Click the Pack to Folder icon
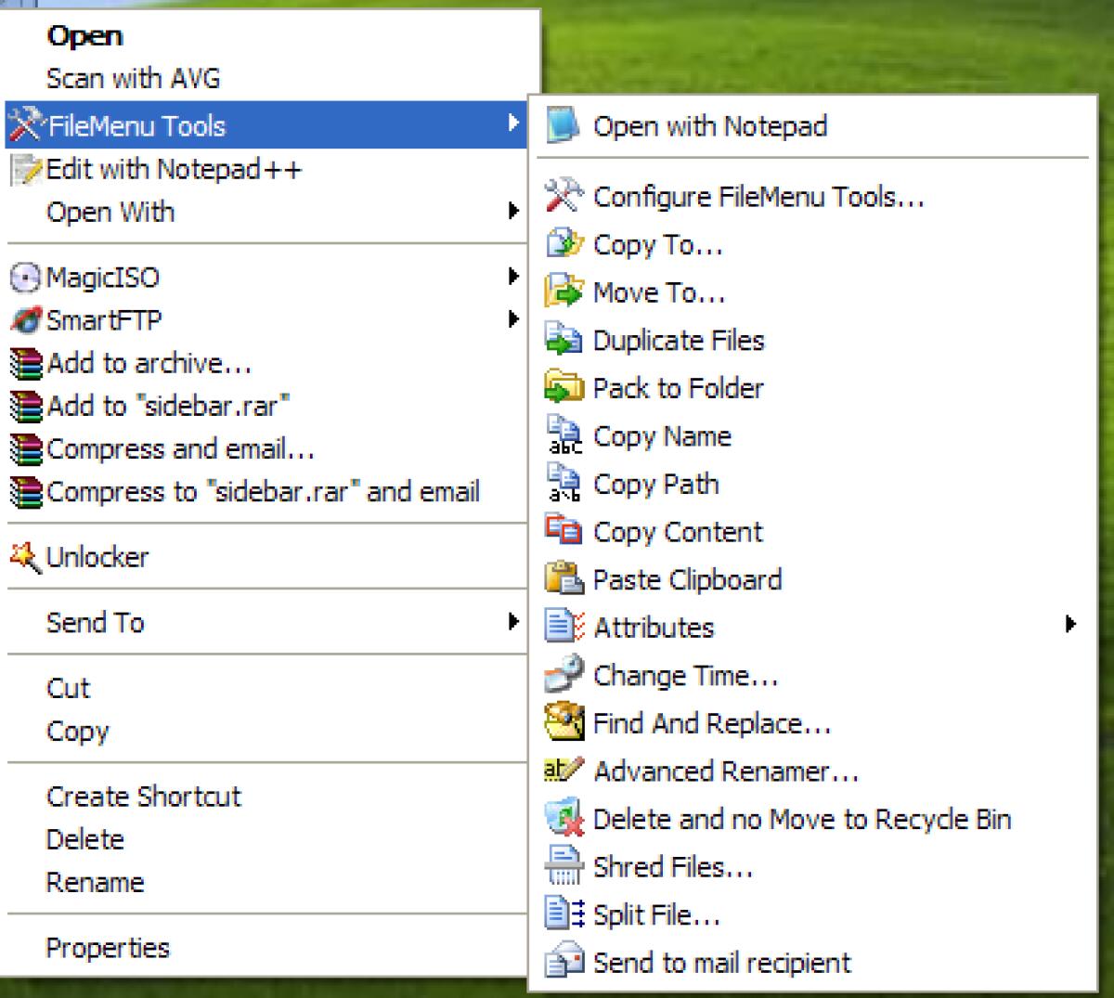This screenshot has width=1114, height=998. tap(563, 387)
